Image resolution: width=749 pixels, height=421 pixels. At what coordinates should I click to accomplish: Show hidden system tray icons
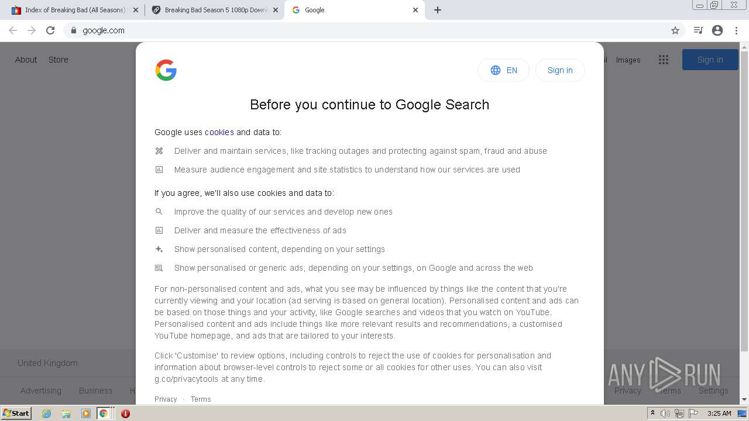click(x=652, y=413)
